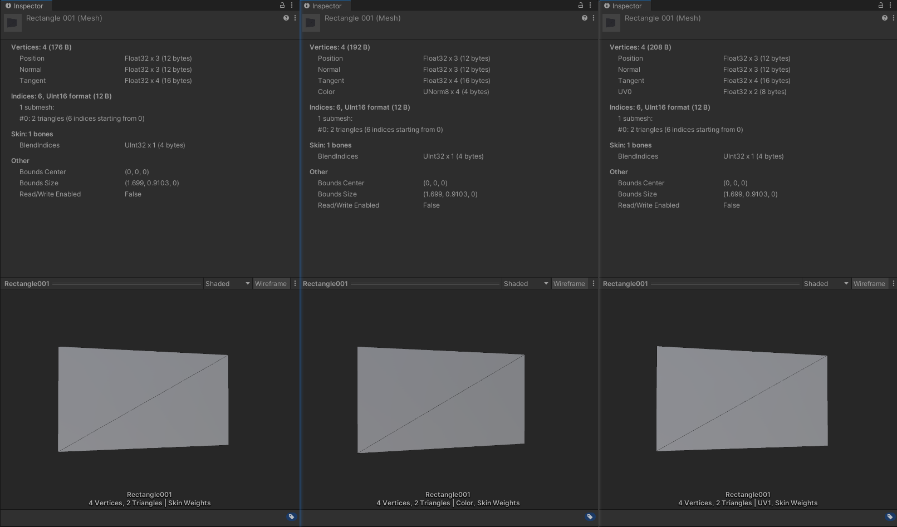Click mesh asset icon in right Inspector
This screenshot has height=527, width=897.
click(x=611, y=23)
